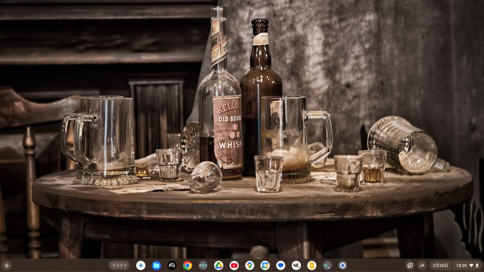Open Google Calendar app
Viewport: 484px width, 272px height.
(x=265, y=266)
